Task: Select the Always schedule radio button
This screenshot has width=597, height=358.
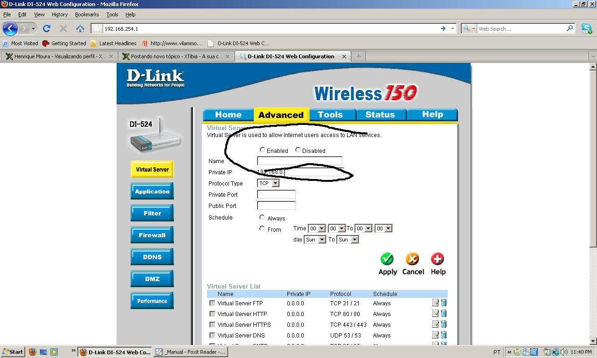Action: [x=262, y=217]
